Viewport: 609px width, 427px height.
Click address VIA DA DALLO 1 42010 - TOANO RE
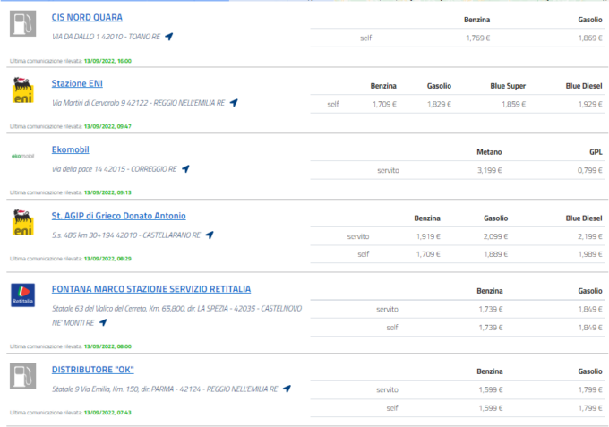[x=106, y=37]
